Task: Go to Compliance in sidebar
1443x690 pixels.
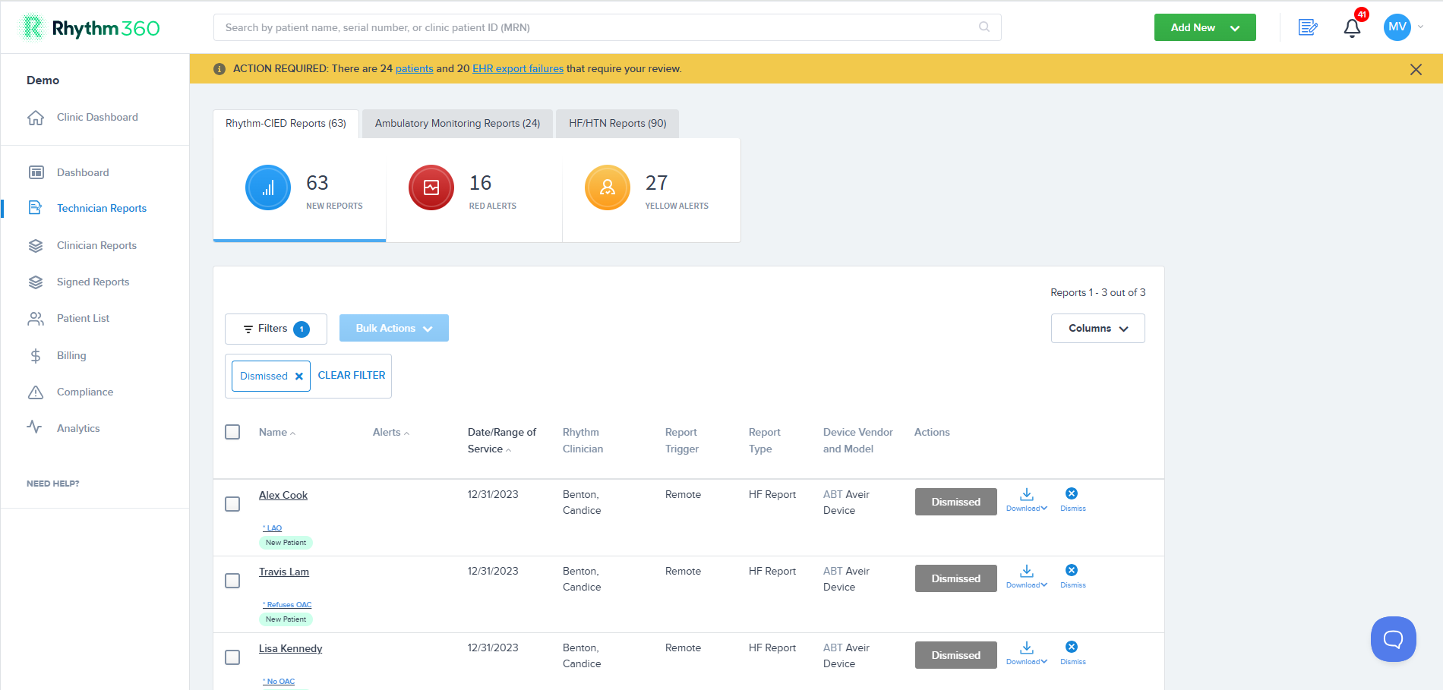Action: pyautogui.click(x=85, y=392)
